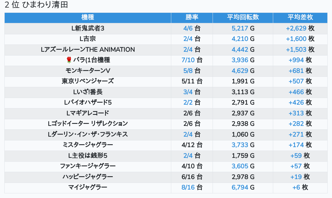Click the 8/16 win rate value
Viewport: 332px width, 198px height.
188,187
